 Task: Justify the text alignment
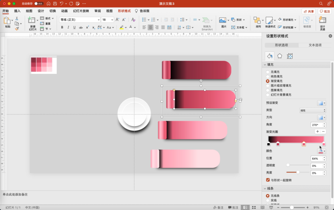point(163,27)
